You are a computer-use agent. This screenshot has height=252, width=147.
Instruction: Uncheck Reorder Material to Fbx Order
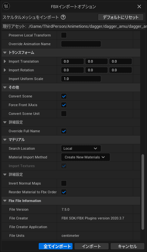pos(64,192)
